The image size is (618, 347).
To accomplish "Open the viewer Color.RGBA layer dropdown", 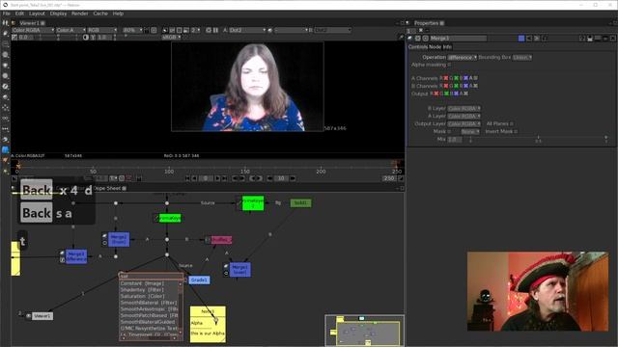I will pos(33,30).
